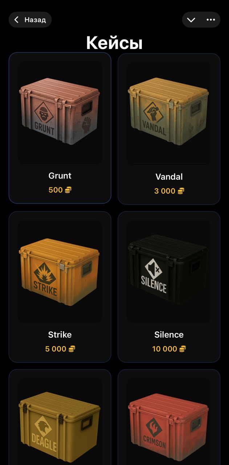
Task: Tap the coin icon beside 10 000
Action: point(182,349)
